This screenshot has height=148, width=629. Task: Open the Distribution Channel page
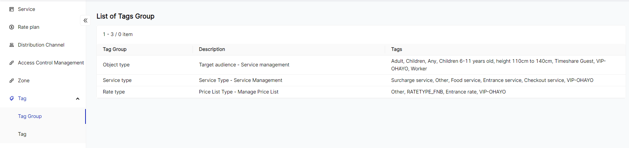click(x=41, y=45)
